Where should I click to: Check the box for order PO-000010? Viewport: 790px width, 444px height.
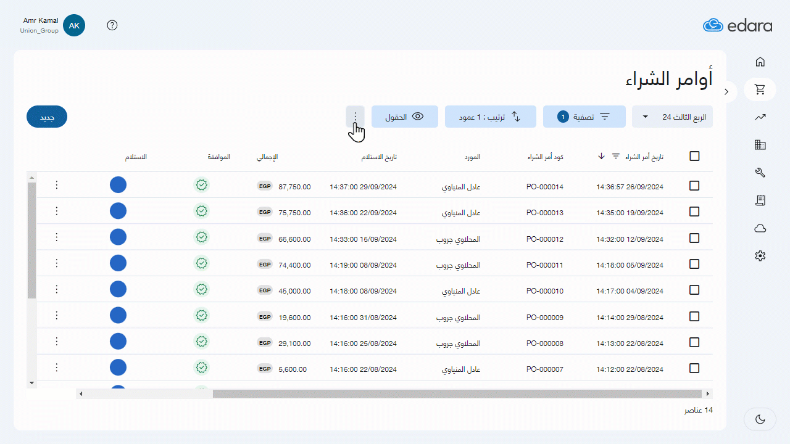click(x=694, y=290)
